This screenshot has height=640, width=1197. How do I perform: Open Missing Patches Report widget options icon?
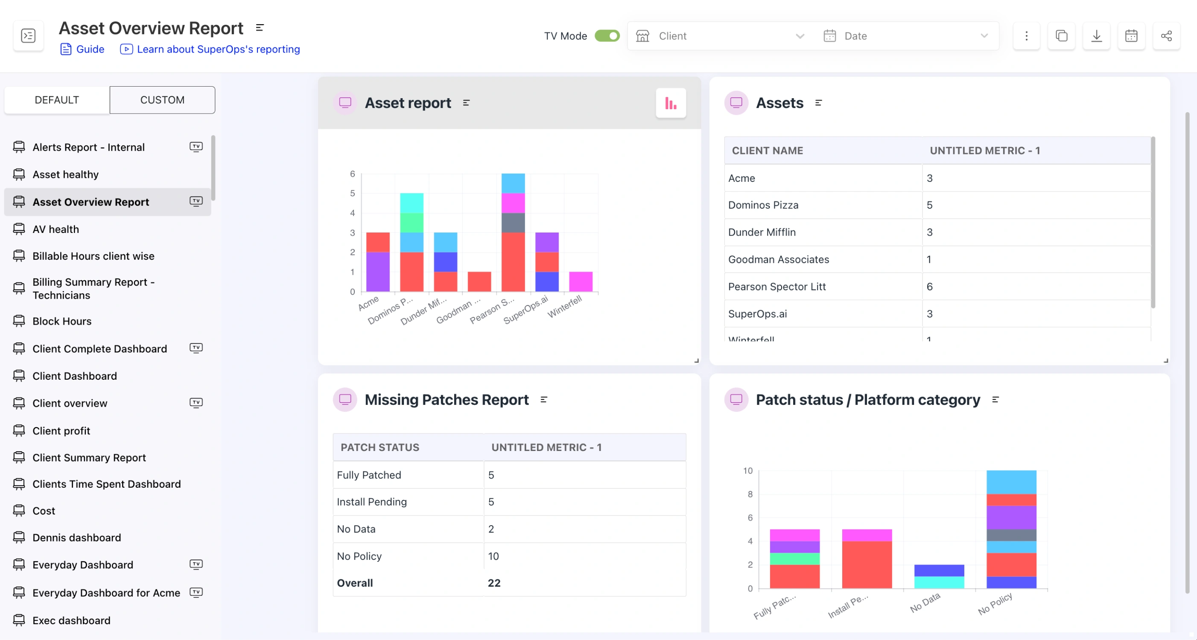(x=544, y=399)
